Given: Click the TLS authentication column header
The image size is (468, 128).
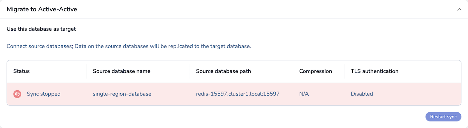Looking at the screenshot, I should [x=375, y=71].
